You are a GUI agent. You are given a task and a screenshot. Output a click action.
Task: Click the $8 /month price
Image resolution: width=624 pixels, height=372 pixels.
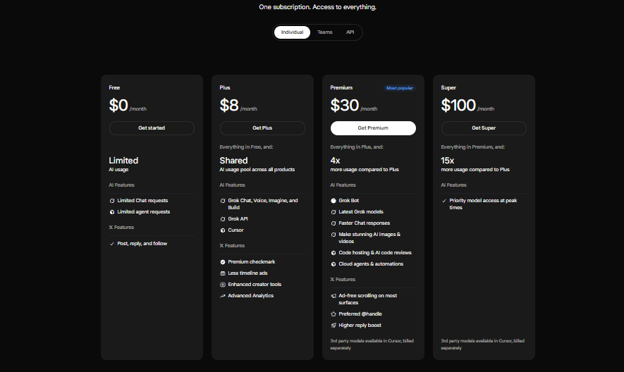238,106
